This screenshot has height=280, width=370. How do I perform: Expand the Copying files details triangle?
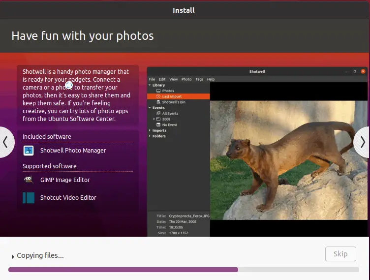pyautogui.click(x=13, y=256)
